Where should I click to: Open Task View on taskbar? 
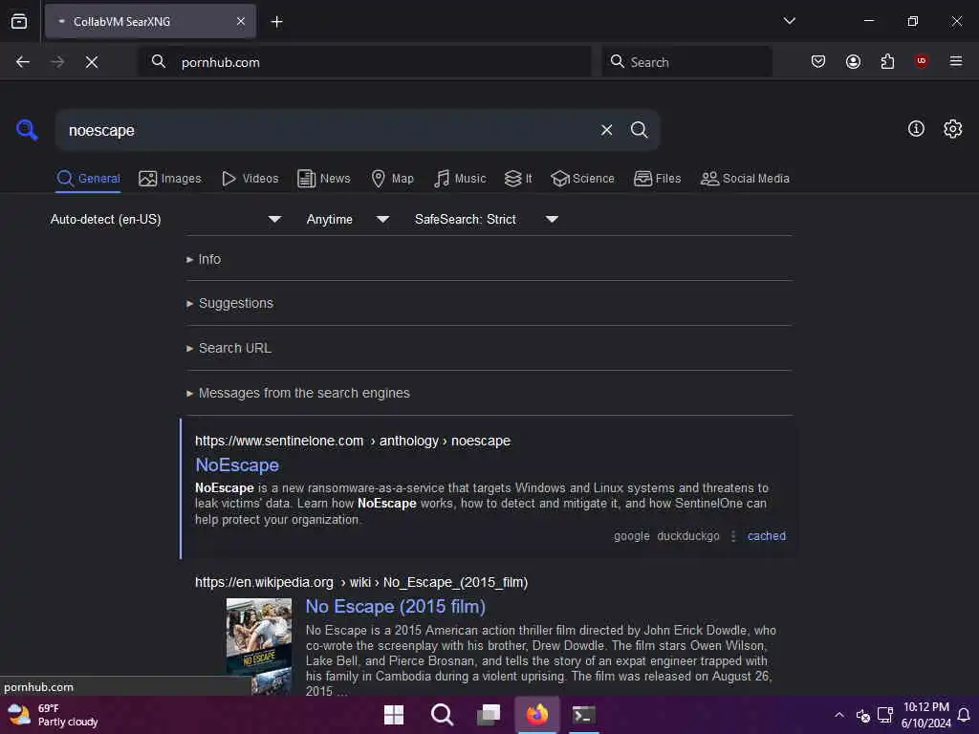[489, 715]
